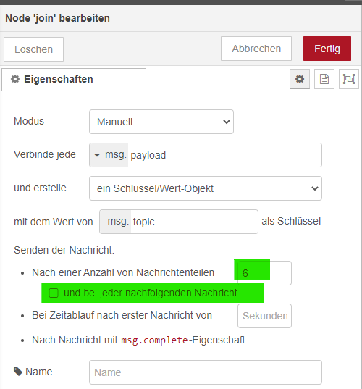Open node description document icon
This screenshot has width=362, height=389.
pyautogui.click(x=324, y=79)
